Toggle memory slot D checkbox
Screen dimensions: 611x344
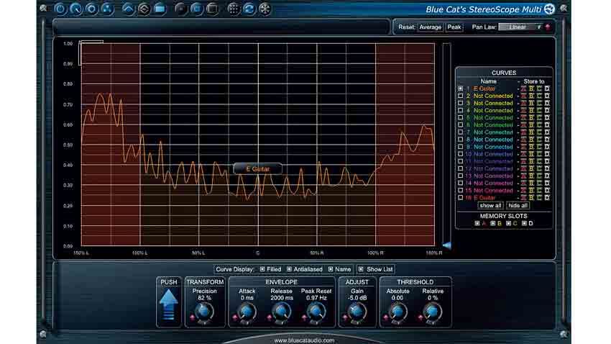(x=524, y=224)
